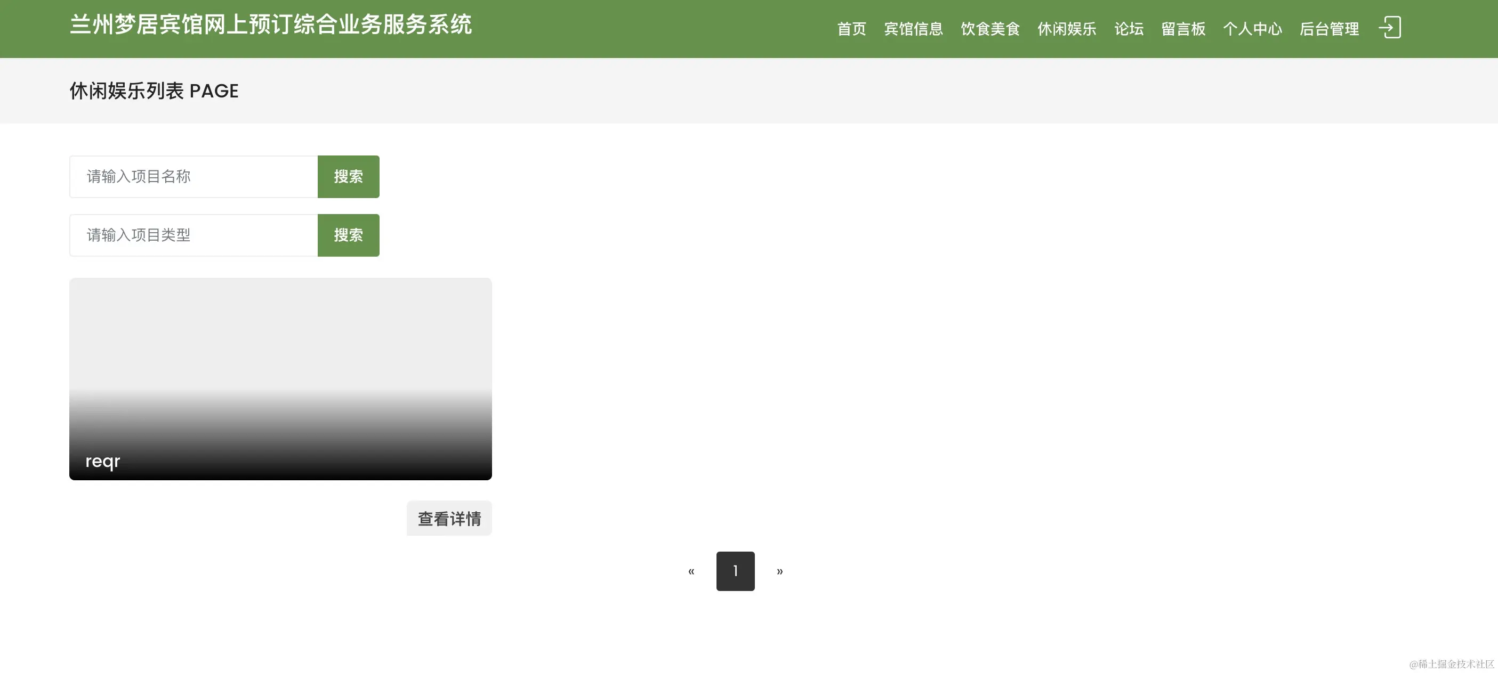Open the 论坛 page
This screenshot has width=1498, height=673.
click(1127, 28)
